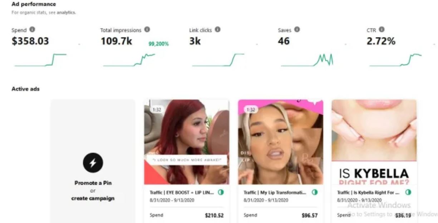Screen dimensions: 438x223
Task: Click the info icon next to Saves
Action: tap(297, 30)
